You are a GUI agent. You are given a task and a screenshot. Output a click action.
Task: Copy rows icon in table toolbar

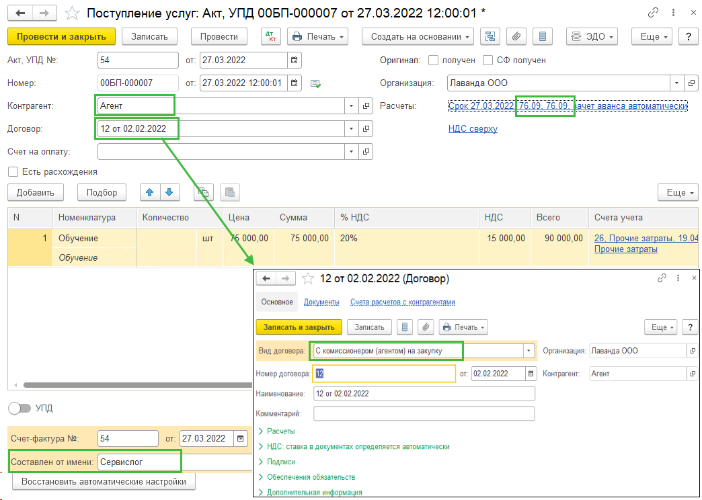tap(203, 192)
